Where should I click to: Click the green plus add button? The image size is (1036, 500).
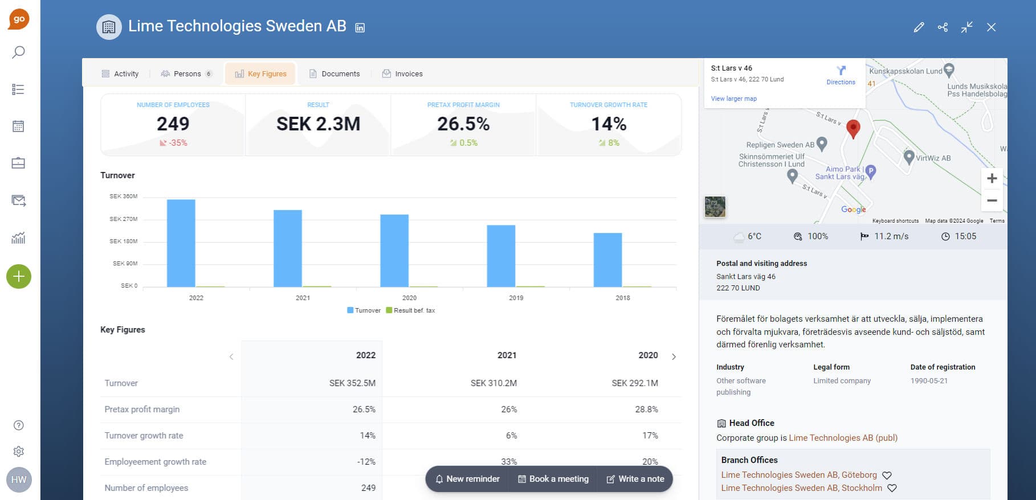pyautogui.click(x=19, y=277)
